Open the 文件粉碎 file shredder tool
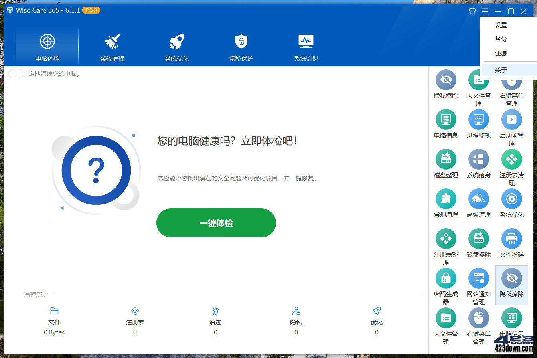Screen dimensions: 537x358 pos(511,239)
